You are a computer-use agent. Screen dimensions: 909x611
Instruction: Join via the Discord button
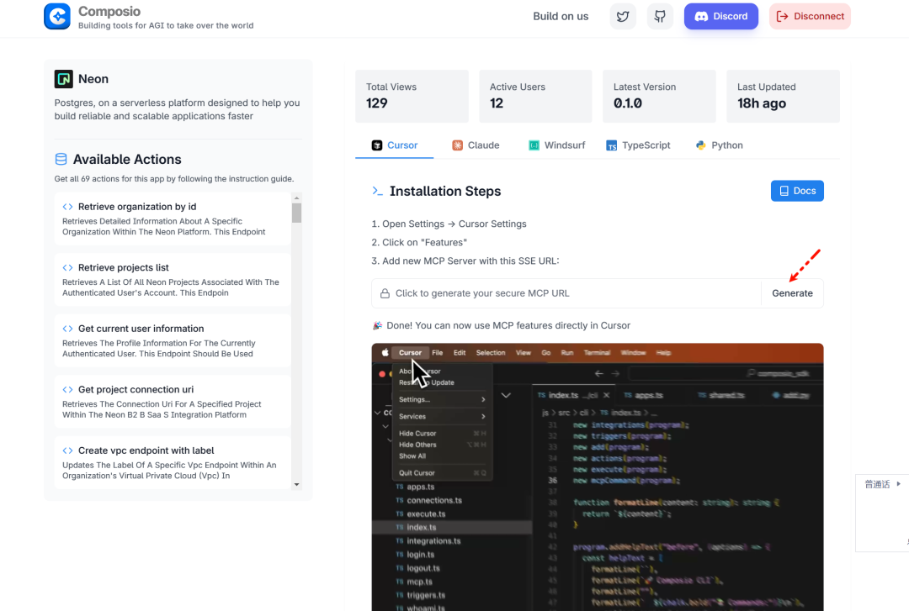coord(721,16)
